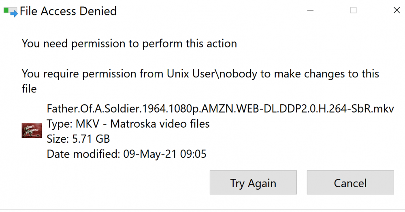Click the Try Again button
The width and height of the screenshot is (405, 212).
click(253, 182)
